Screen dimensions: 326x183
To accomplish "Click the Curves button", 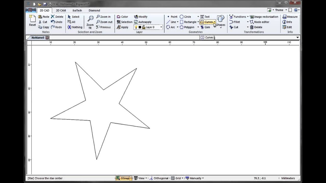I will (207, 22).
